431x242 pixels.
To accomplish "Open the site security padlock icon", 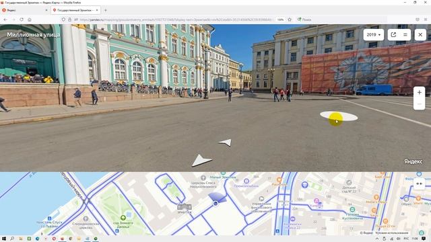I will pyautogui.click(x=69, y=19).
